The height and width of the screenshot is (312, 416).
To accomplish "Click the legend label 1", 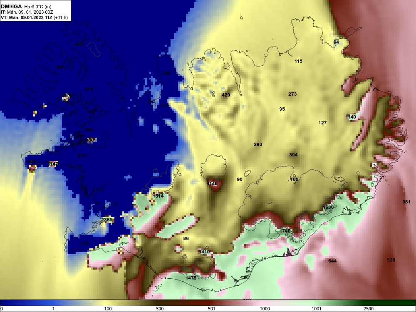I will pos(53,309).
